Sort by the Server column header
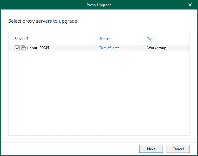This screenshot has width=198, height=156. tap(19, 39)
